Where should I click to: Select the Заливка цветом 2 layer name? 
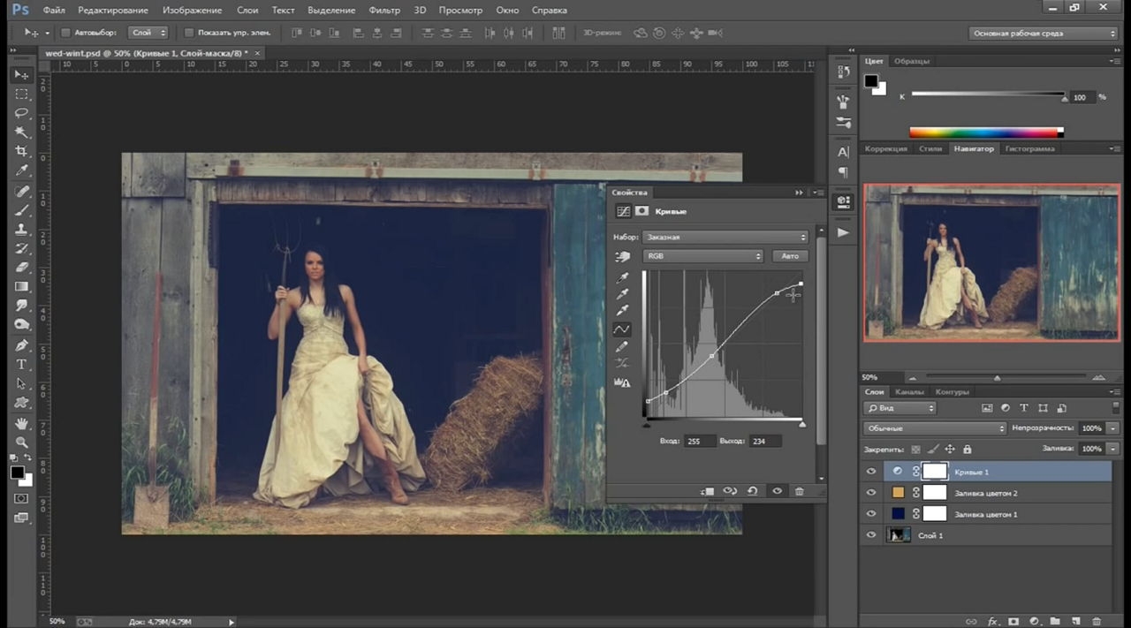pos(986,493)
